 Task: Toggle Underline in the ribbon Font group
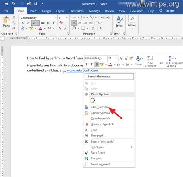pyautogui.click(x=34, y=23)
